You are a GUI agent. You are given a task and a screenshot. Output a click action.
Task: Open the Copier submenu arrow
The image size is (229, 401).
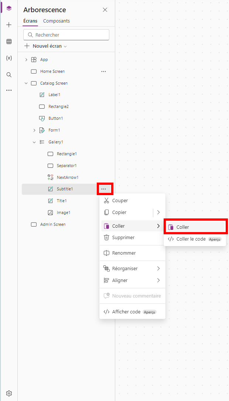click(x=158, y=213)
